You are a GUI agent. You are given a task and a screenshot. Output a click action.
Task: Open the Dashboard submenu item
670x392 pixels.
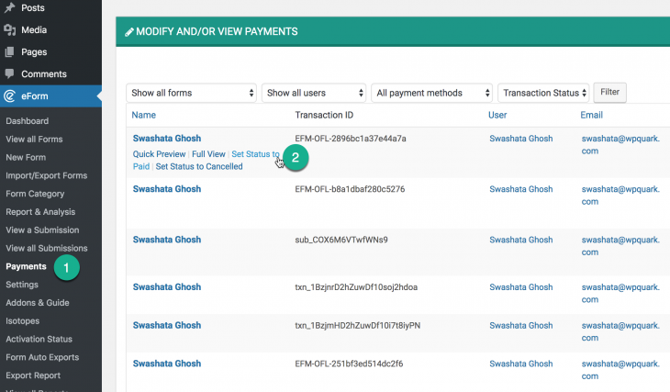27,121
